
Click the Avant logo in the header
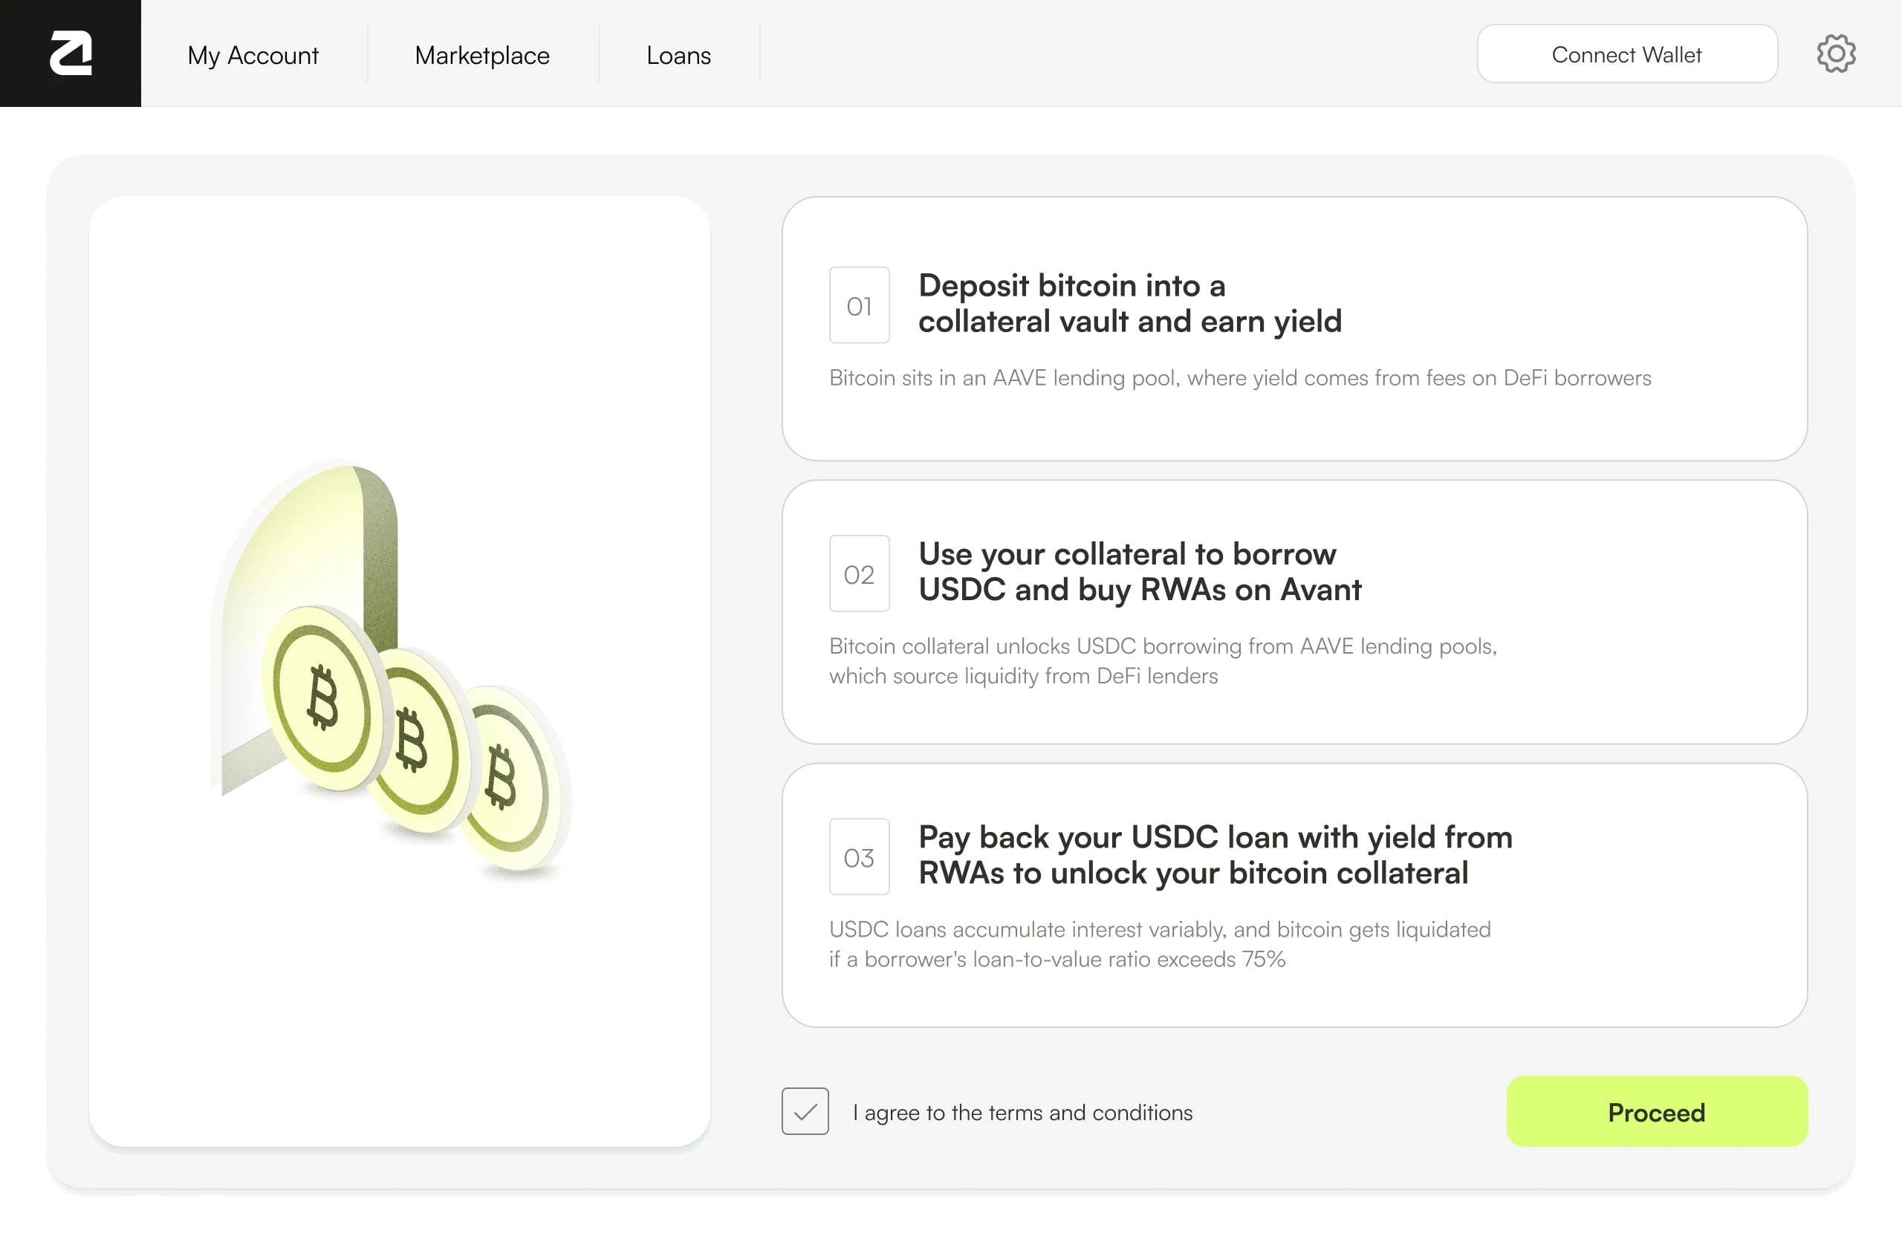[71, 53]
